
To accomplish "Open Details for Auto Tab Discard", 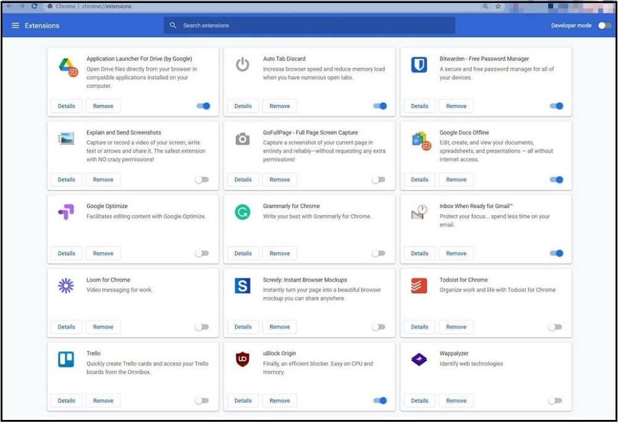I will [x=243, y=106].
